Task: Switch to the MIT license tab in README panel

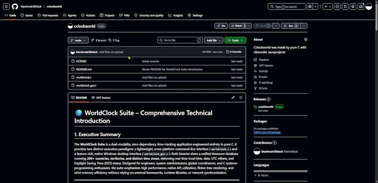Action: click(x=101, y=98)
